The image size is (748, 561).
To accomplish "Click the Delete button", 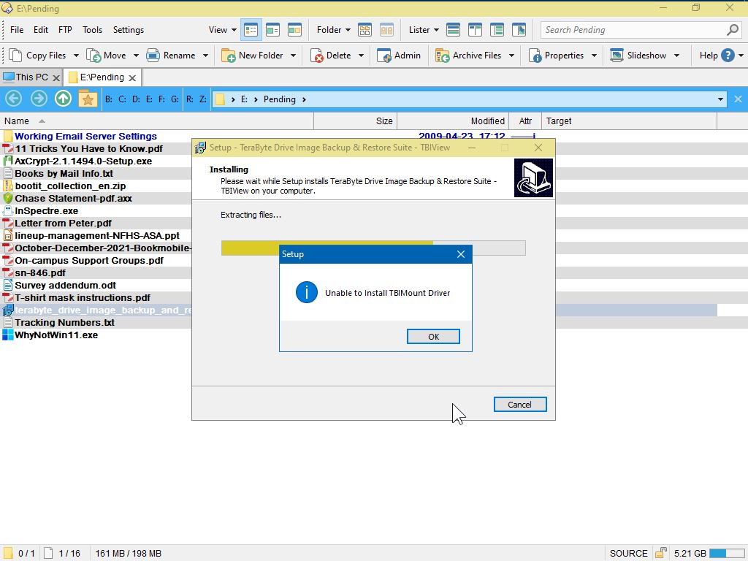I will (331, 56).
